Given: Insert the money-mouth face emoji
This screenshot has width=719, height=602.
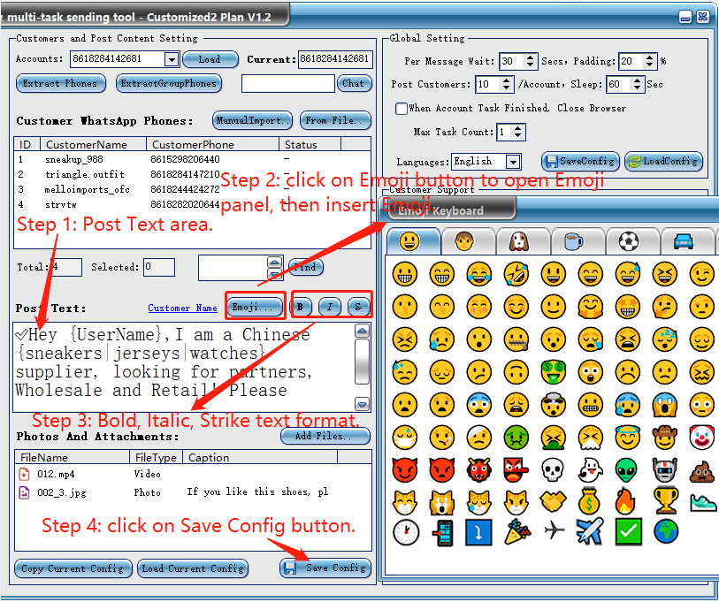Looking at the screenshot, I should 553,372.
